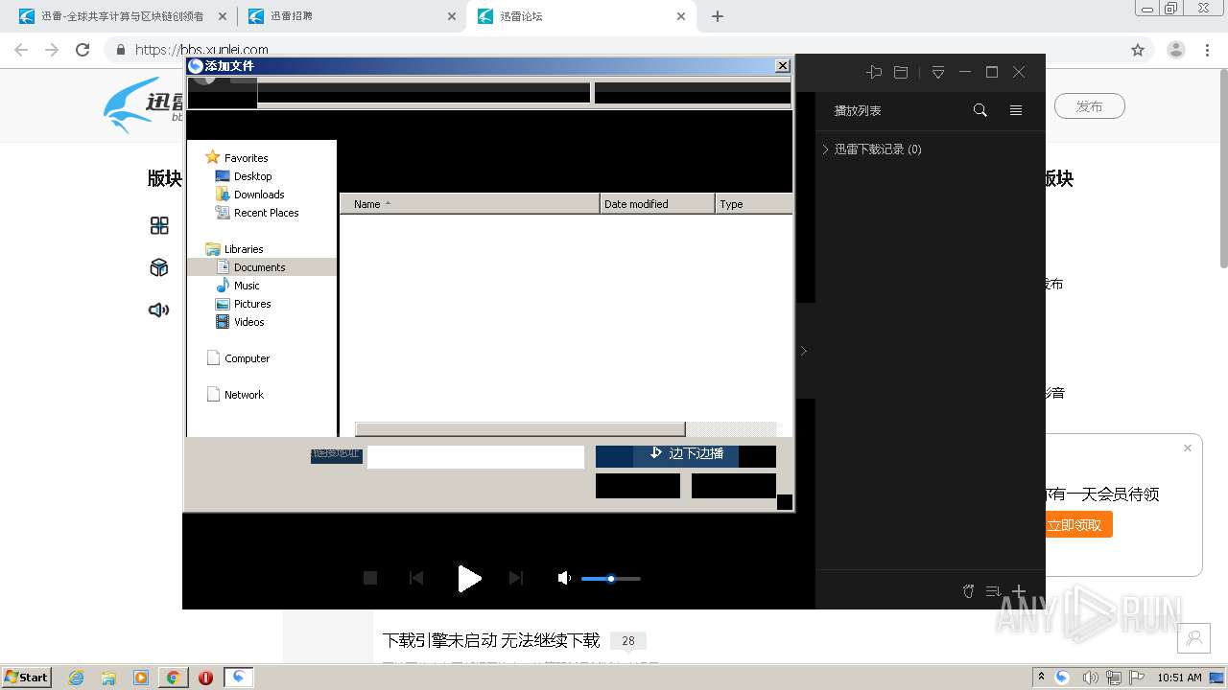The width and height of the screenshot is (1228, 690).
Task: Open the Windows Start menu
Action: 26,677
